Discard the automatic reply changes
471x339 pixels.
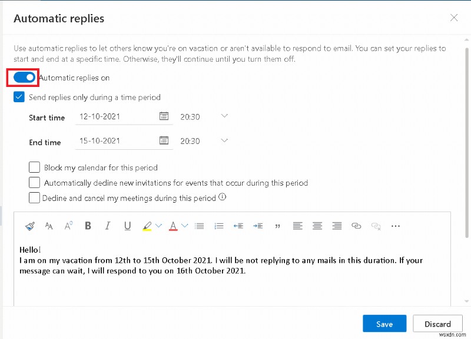(x=437, y=324)
